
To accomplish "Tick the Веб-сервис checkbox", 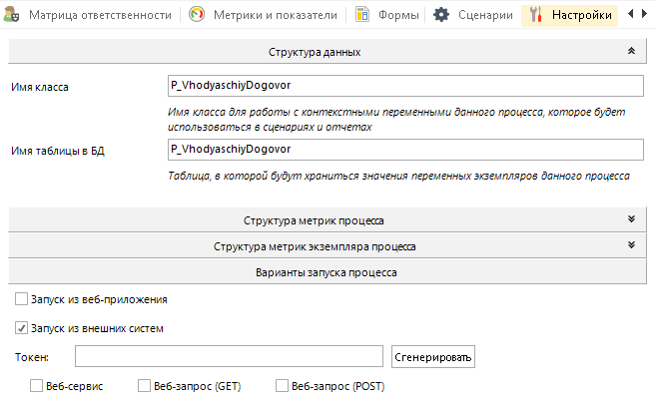I will click(x=37, y=386).
